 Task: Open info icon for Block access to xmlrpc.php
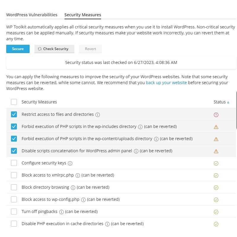click(78, 175)
